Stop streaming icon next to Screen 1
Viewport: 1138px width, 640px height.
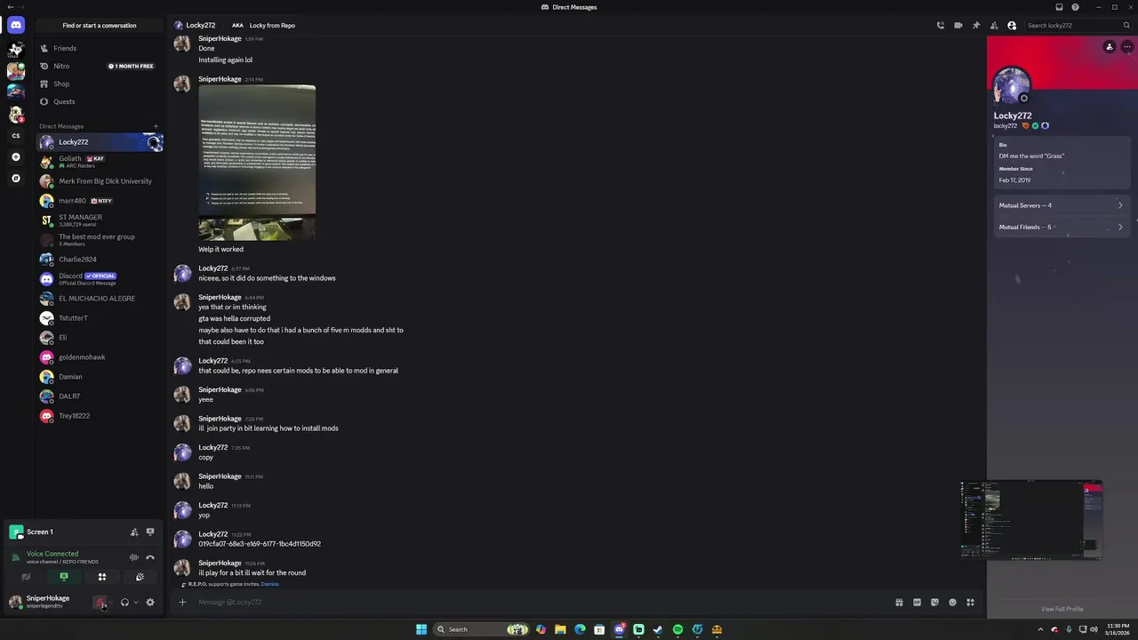tap(150, 532)
